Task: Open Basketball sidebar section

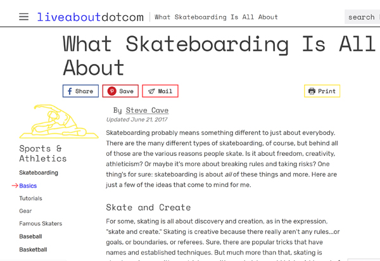Action: 33,250
